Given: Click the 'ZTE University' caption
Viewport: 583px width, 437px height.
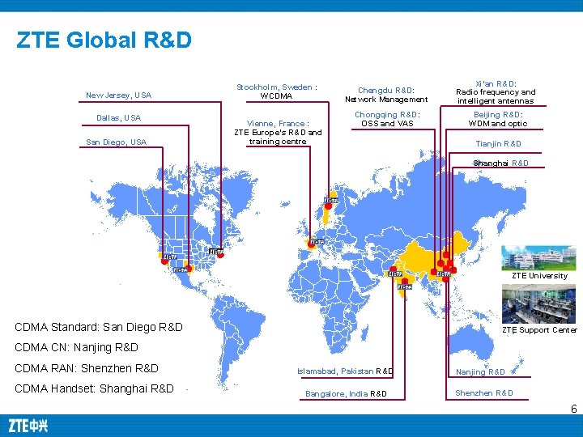Looking at the screenshot, I should 539,276.
